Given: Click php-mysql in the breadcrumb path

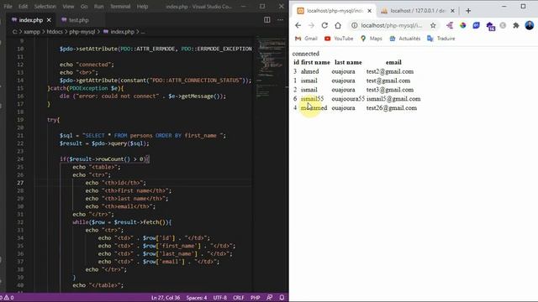Looking at the screenshot, I should [x=82, y=32].
